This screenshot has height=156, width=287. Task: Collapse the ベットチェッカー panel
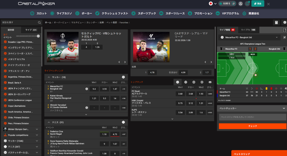(x=284, y=108)
